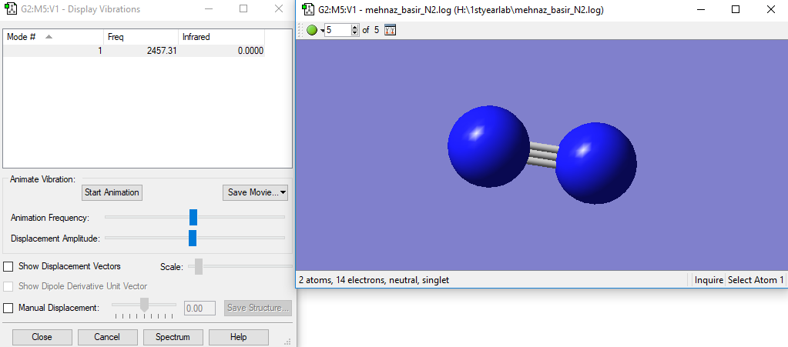The width and height of the screenshot is (788, 347).
Task: Click the Infrared value 0.0000
Action: 251,51
